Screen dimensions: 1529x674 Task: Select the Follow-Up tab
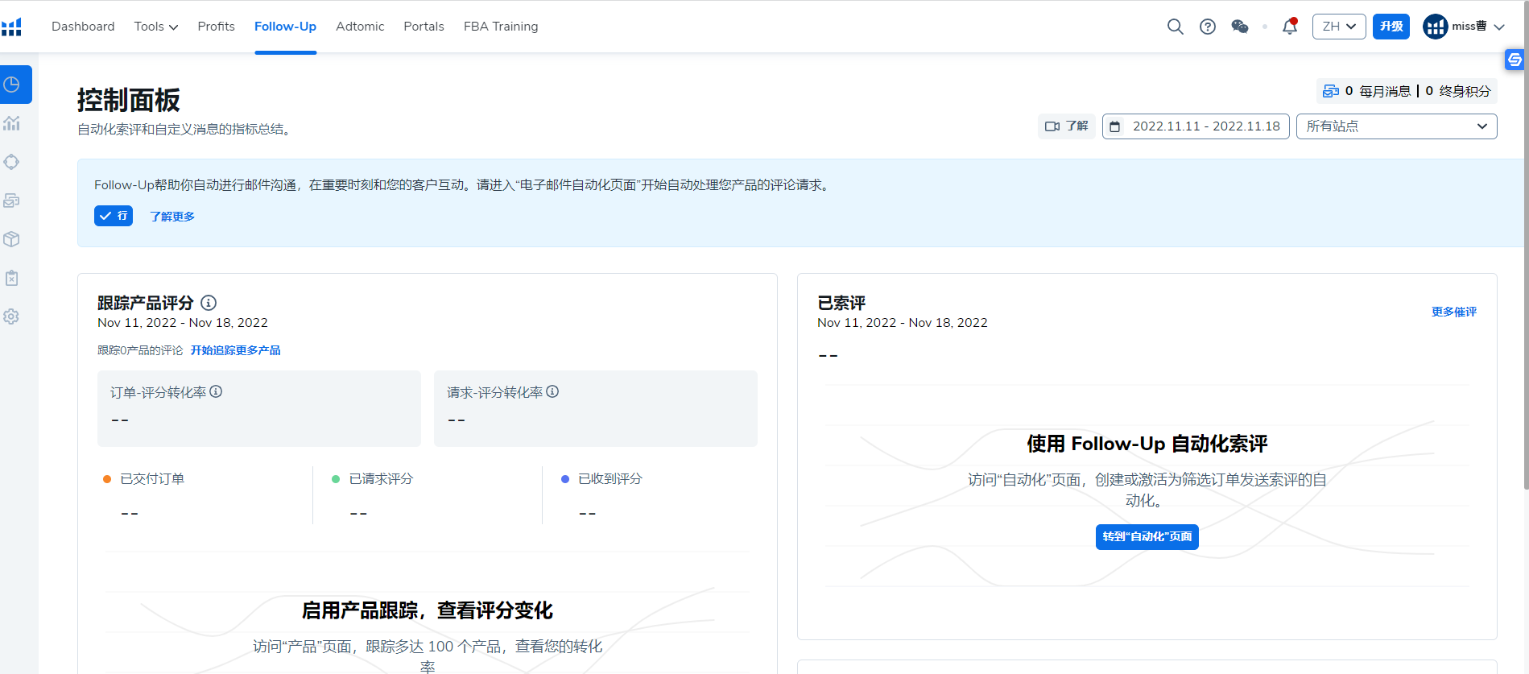(285, 27)
